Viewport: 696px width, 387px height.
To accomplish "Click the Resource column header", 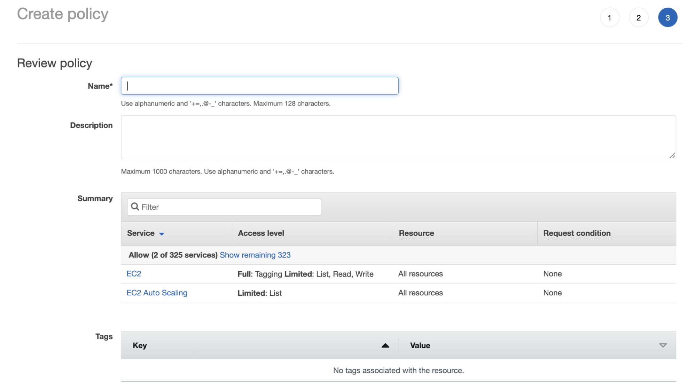I will pyautogui.click(x=416, y=233).
